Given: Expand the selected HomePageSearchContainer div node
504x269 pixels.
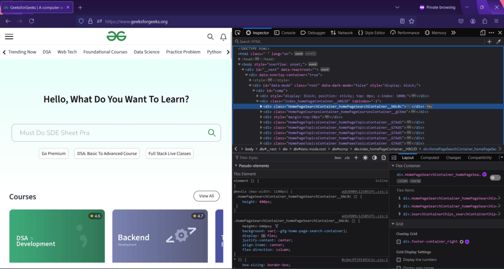Looking at the screenshot, I should pyautogui.click(x=261, y=106).
